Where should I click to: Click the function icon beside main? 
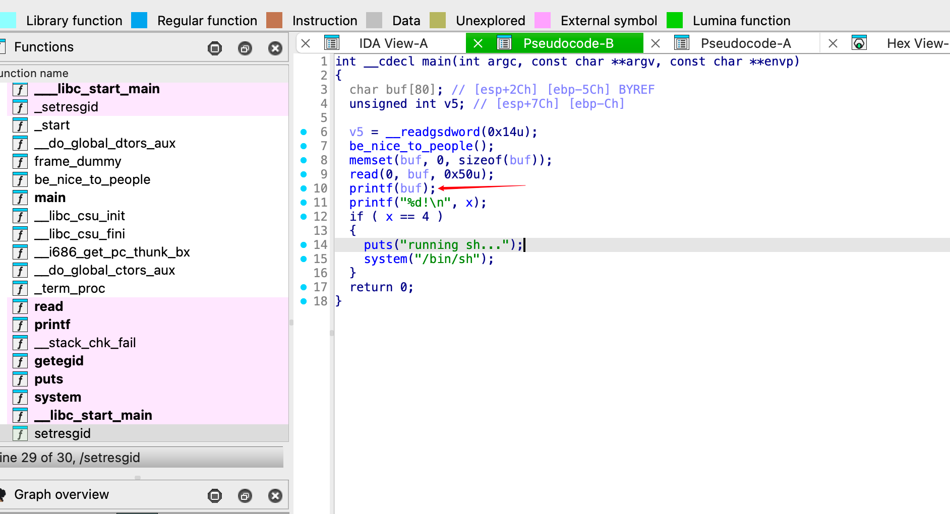20,198
